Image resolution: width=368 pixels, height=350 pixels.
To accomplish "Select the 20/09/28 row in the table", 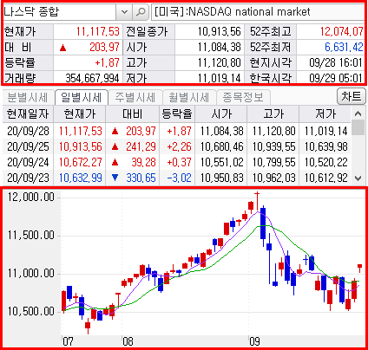I will [177, 131].
